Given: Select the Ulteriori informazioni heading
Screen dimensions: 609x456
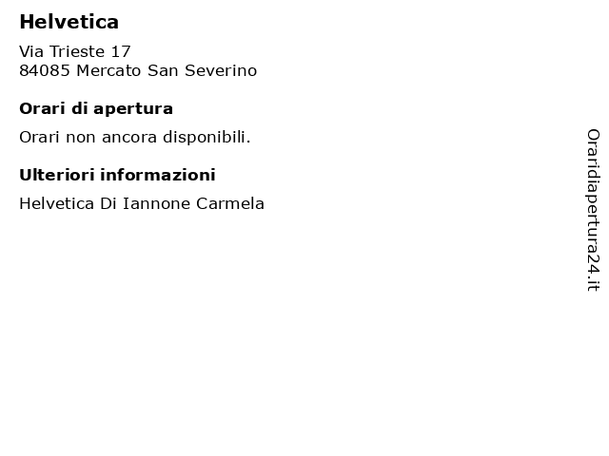Looking at the screenshot, I should coord(117,175).
